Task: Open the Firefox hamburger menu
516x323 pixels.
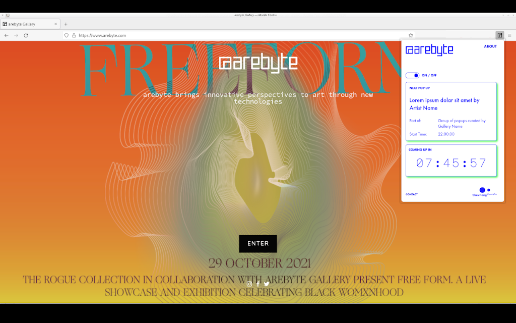Action: (509, 35)
